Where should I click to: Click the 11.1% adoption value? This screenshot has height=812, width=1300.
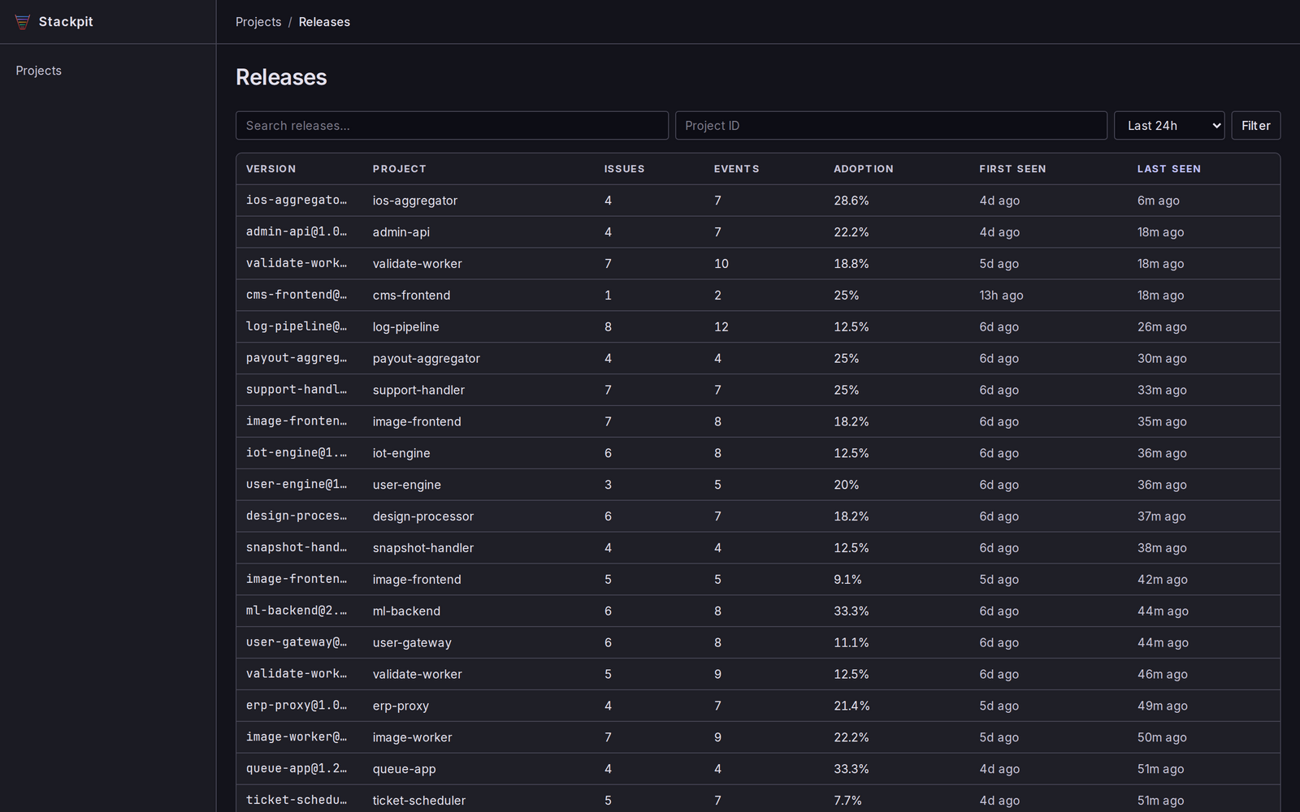point(851,643)
